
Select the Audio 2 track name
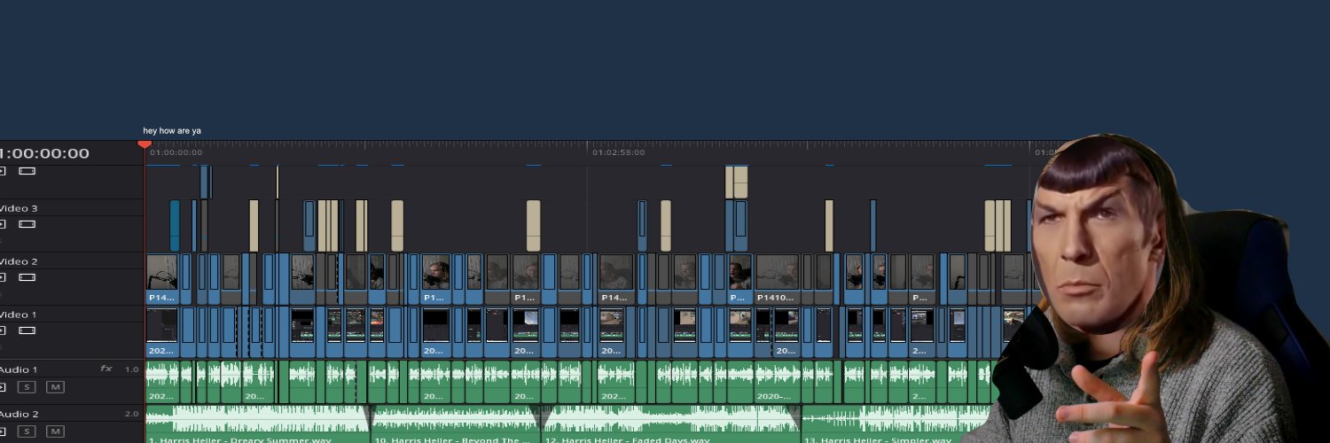(x=18, y=414)
